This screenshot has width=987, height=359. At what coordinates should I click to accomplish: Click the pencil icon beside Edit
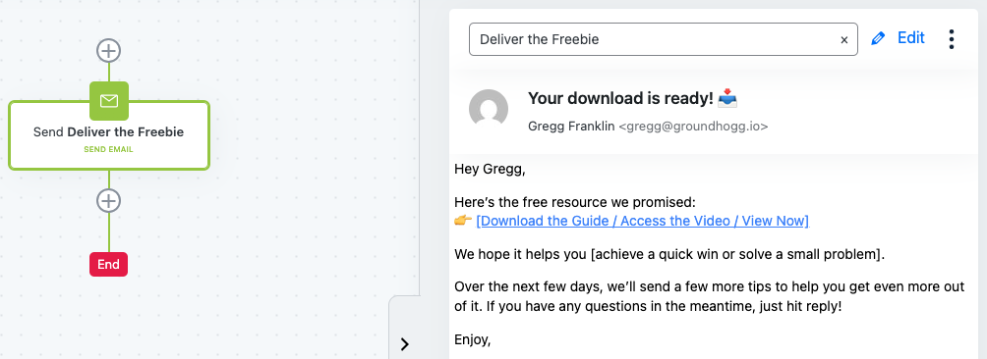pos(878,39)
